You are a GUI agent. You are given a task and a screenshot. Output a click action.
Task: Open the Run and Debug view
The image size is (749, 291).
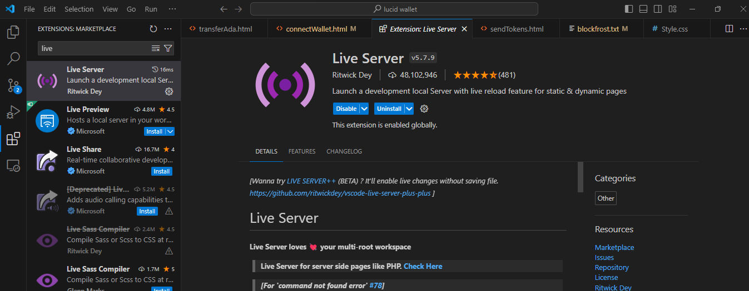coord(13,111)
